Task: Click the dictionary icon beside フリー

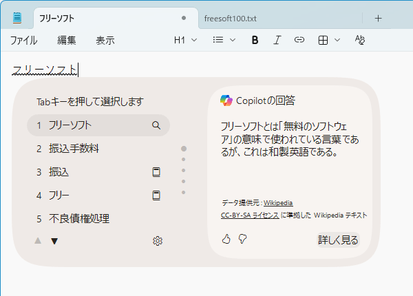Action: (x=156, y=195)
